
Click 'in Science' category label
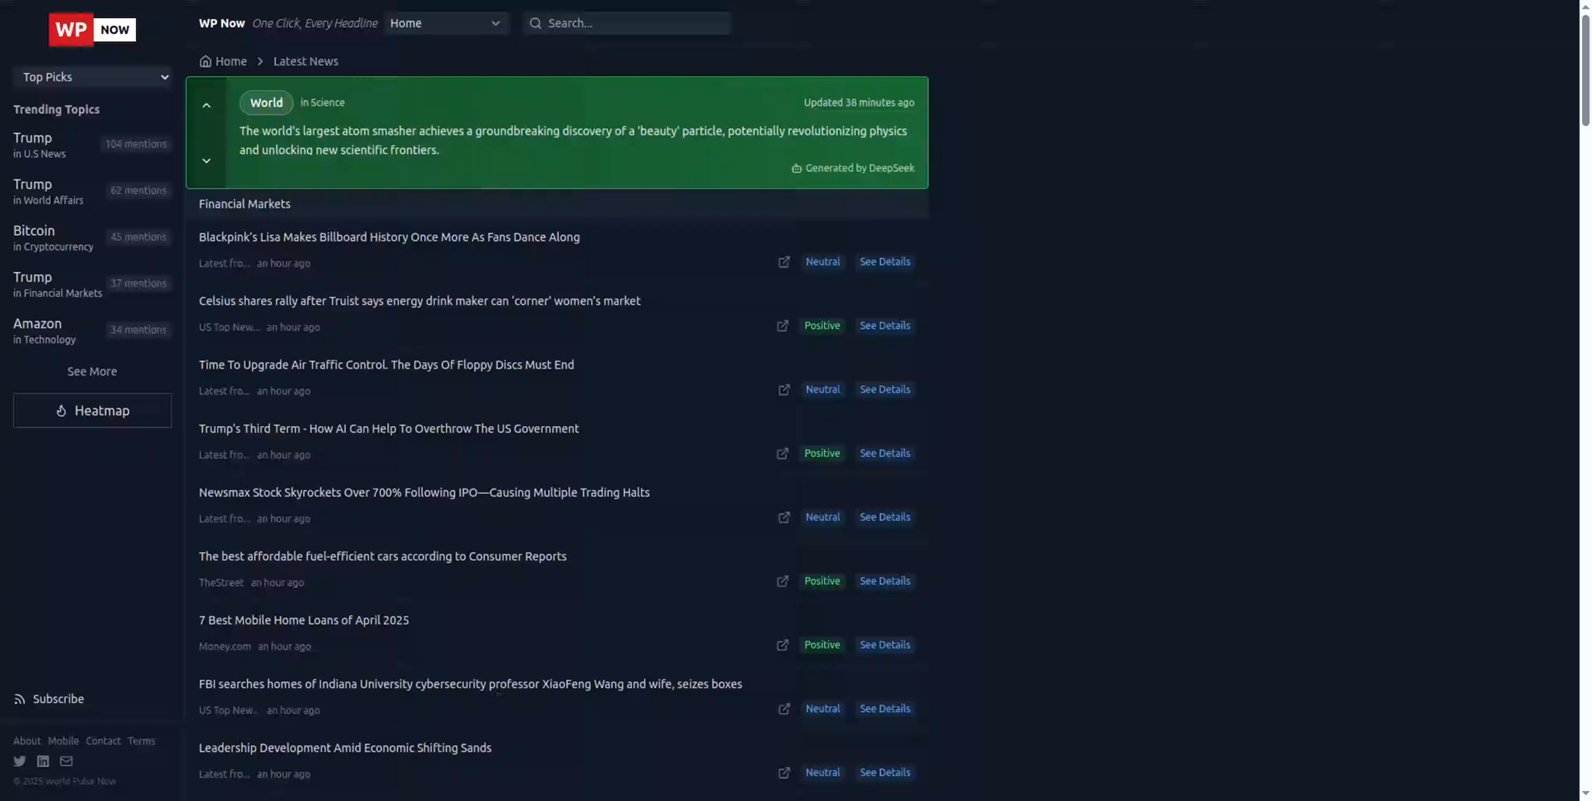322,103
